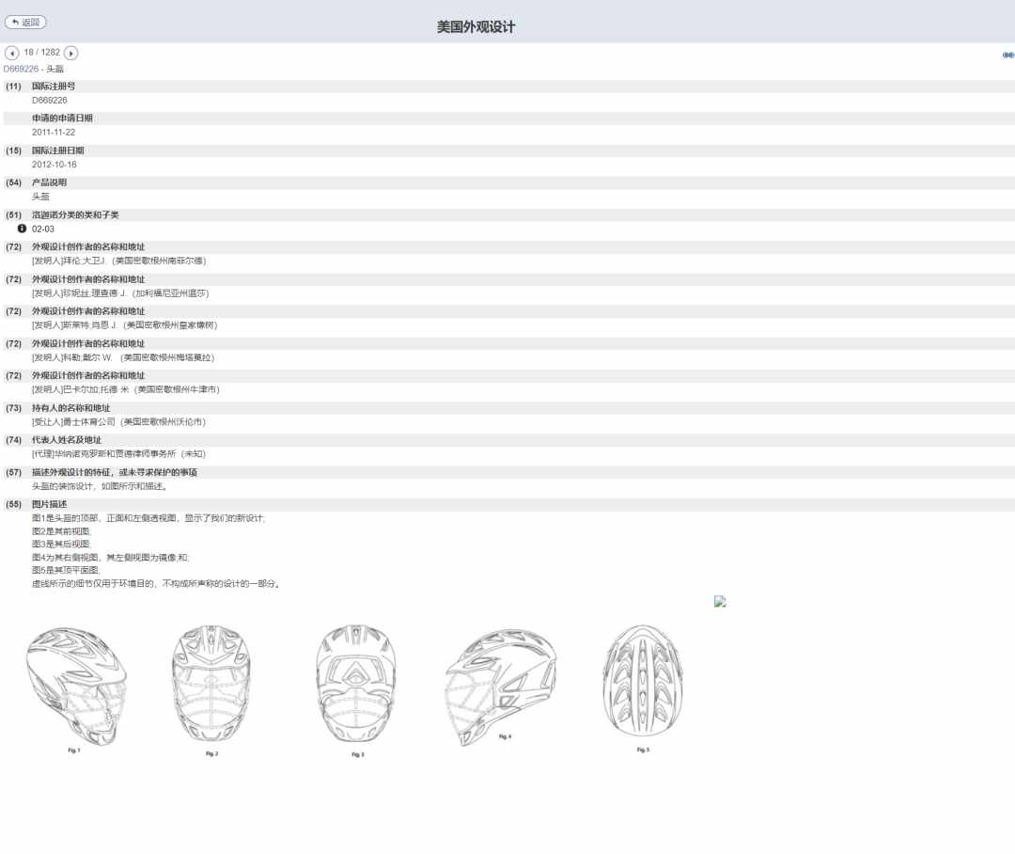Open the D669226 - 头盔 title link

tap(34, 69)
